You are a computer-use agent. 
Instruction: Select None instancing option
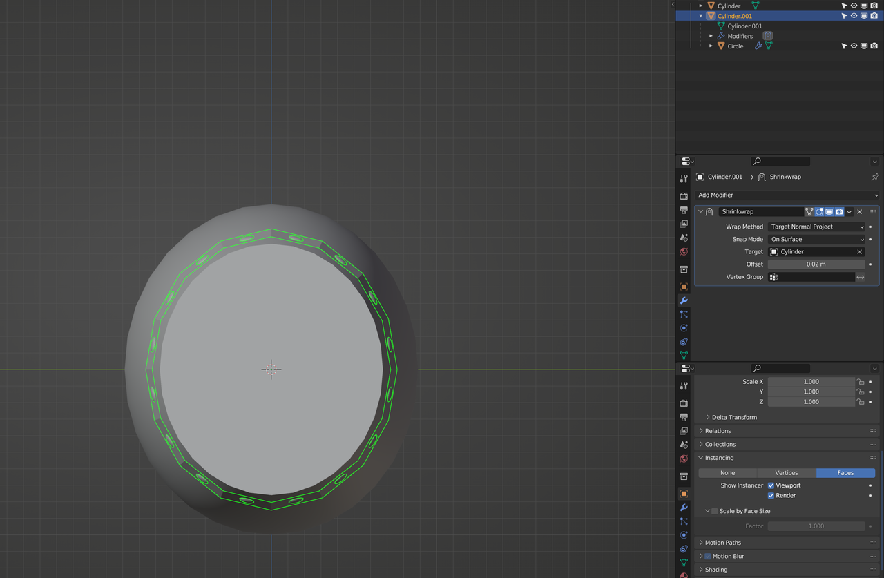coord(727,473)
